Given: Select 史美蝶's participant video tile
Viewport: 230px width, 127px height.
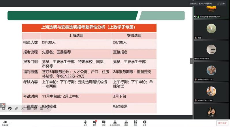Looking at the screenshot, I should 211,92.
